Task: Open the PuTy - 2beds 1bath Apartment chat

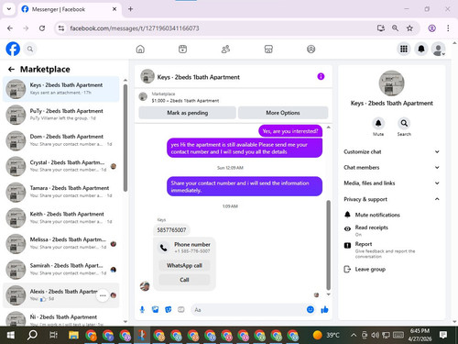Action: tap(61, 115)
